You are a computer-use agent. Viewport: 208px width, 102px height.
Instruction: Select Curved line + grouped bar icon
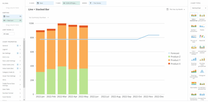pyautogui.click(x=202, y=84)
